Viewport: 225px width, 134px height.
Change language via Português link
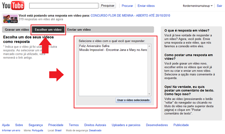pyautogui.click(x=38, y=130)
